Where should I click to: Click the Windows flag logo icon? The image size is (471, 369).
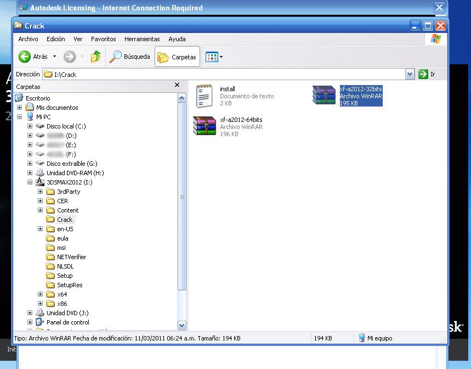(x=435, y=39)
